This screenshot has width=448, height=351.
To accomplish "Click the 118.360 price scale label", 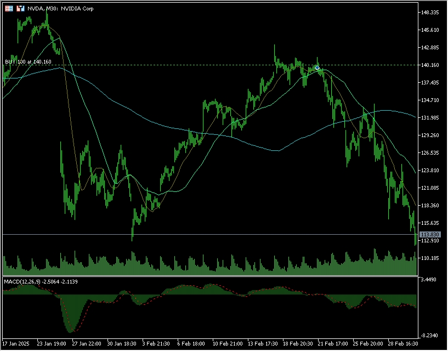I will click(x=430, y=206).
